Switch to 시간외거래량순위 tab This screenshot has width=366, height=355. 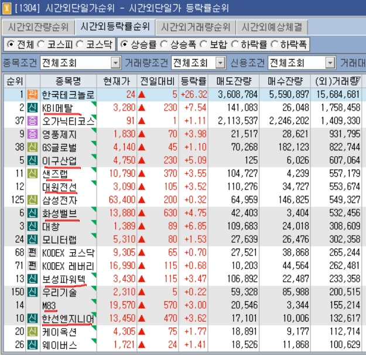coord(196,27)
